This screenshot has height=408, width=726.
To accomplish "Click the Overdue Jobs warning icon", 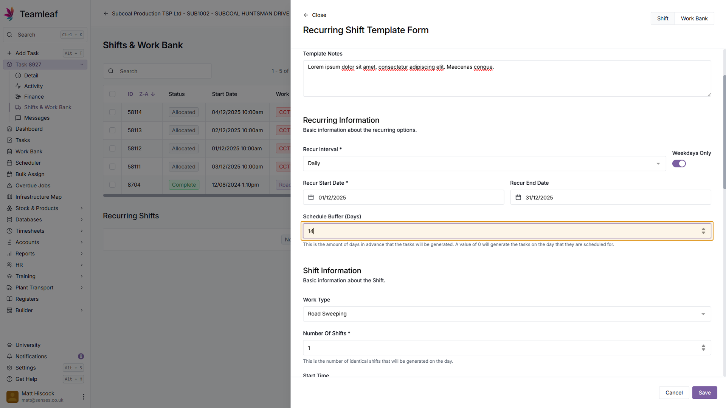I will (x=9, y=185).
